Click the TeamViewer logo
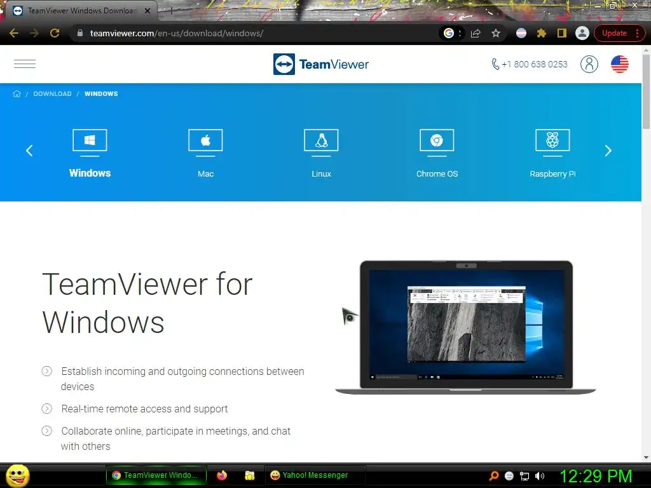 [321, 64]
